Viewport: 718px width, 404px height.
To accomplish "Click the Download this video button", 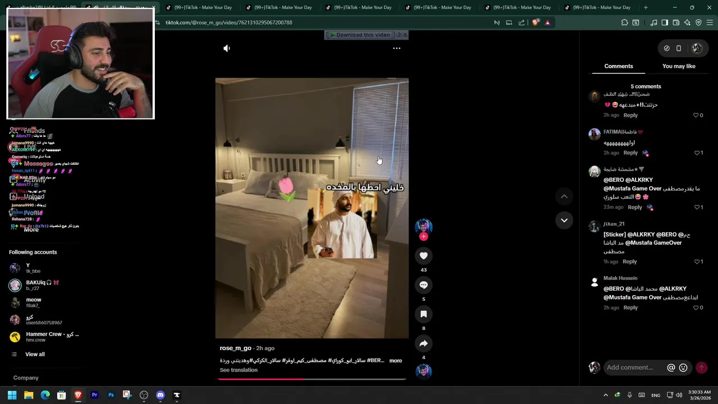I will pyautogui.click(x=360, y=35).
